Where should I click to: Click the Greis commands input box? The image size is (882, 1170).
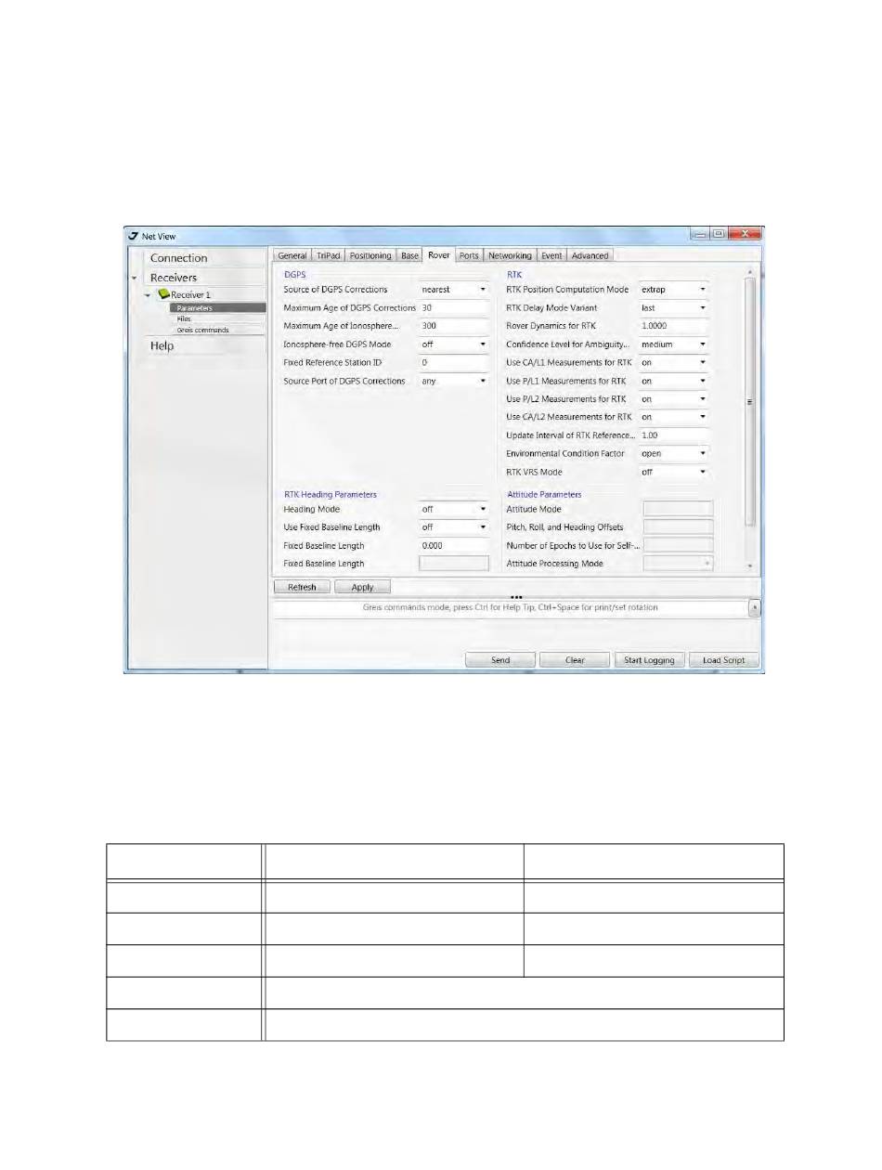pos(510,608)
